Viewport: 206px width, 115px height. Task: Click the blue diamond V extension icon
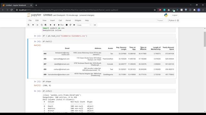(x=186, y=10)
